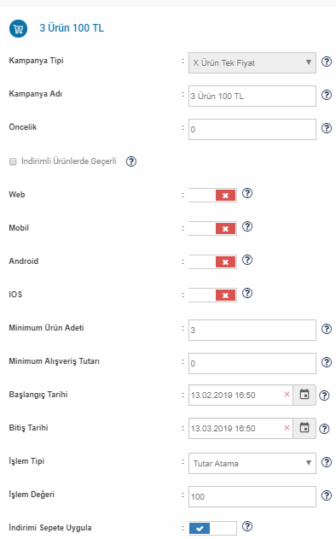Open help icon beside Kampanya Tipi
This screenshot has width=336, height=539.
(x=327, y=62)
